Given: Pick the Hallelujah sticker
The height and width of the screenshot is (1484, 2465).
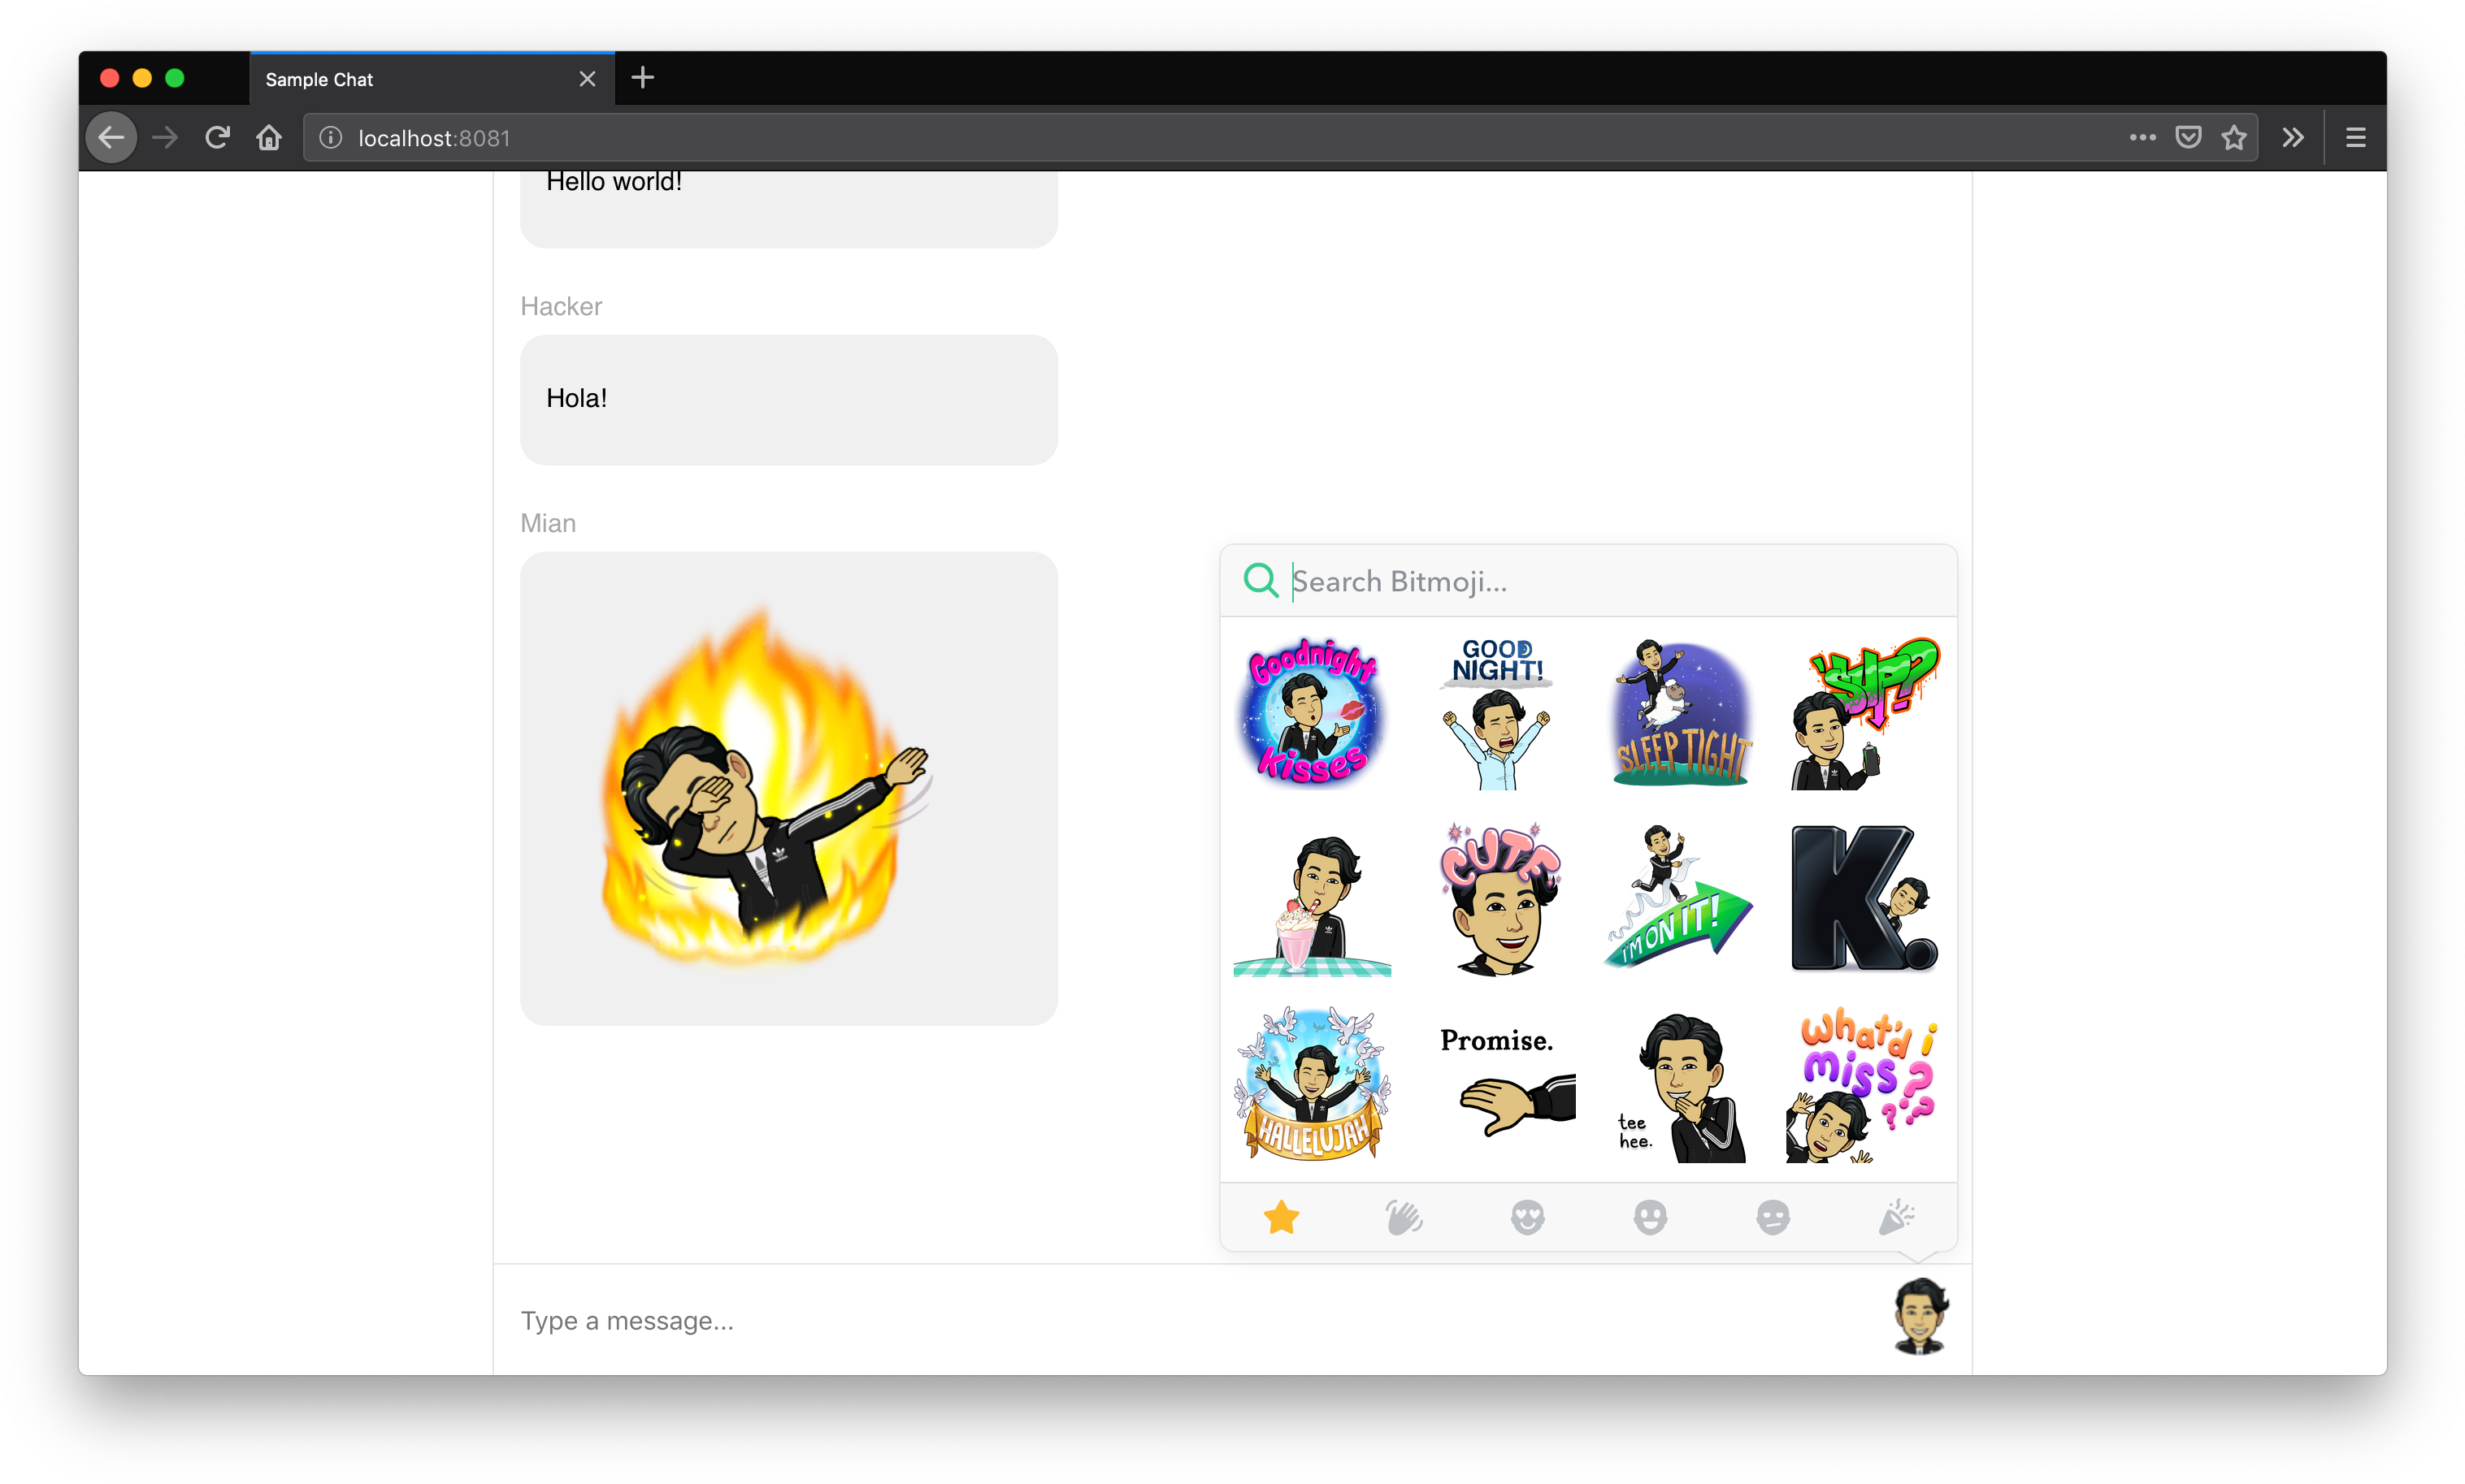Looking at the screenshot, I should click(x=1312, y=1084).
